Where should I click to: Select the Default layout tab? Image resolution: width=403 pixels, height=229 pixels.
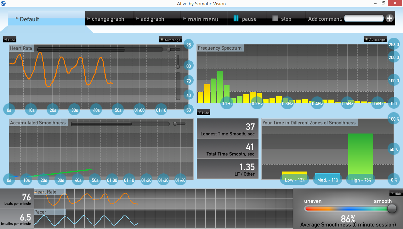click(x=46, y=19)
